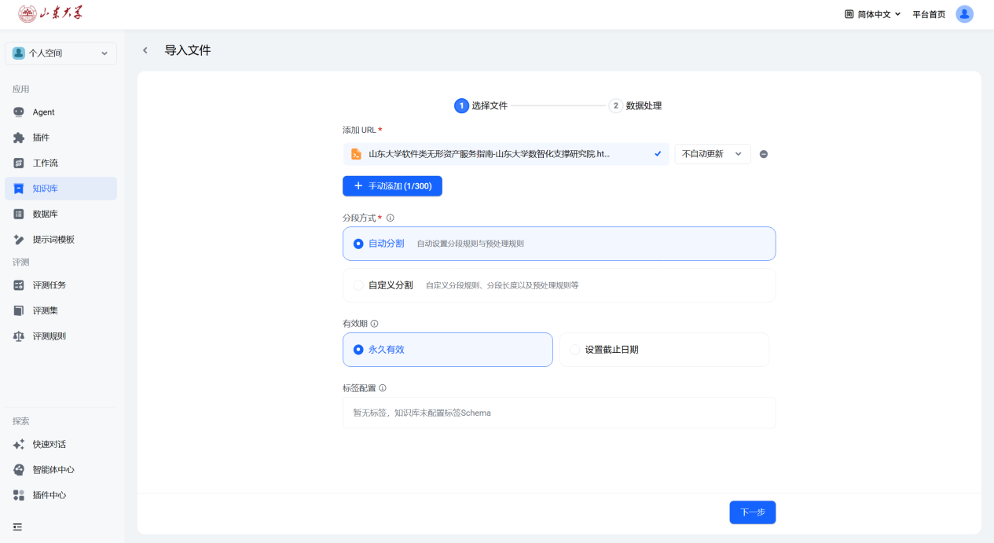Expand the 个人空间 workspace selector
This screenshot has height=543, width=994.
pos(61,53)
